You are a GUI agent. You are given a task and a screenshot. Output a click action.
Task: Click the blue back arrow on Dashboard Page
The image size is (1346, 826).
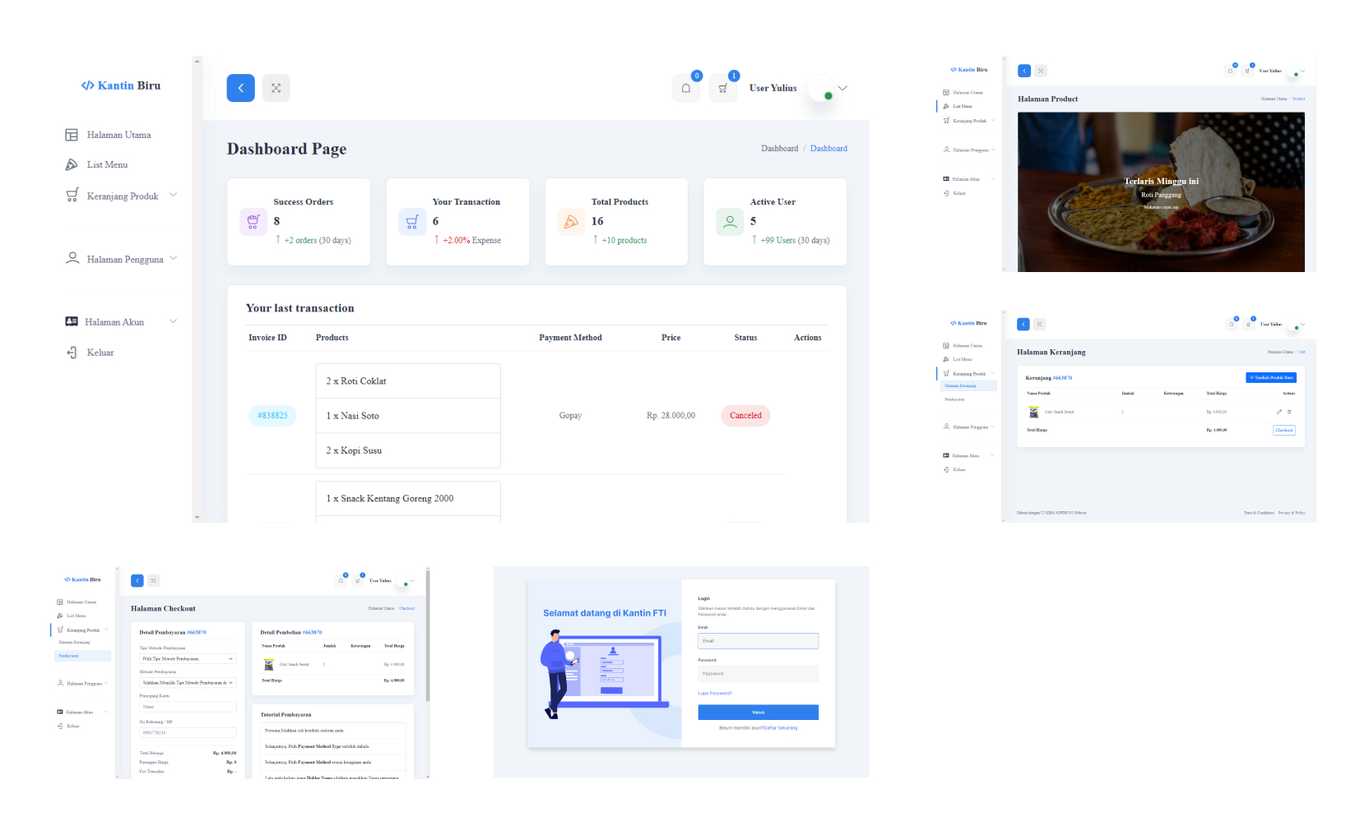pyautogui.click(x=240, y=88)
